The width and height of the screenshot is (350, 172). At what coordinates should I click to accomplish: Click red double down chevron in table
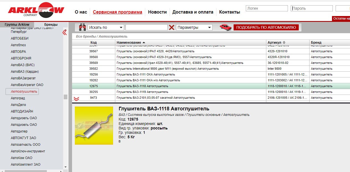pos(76,99)
